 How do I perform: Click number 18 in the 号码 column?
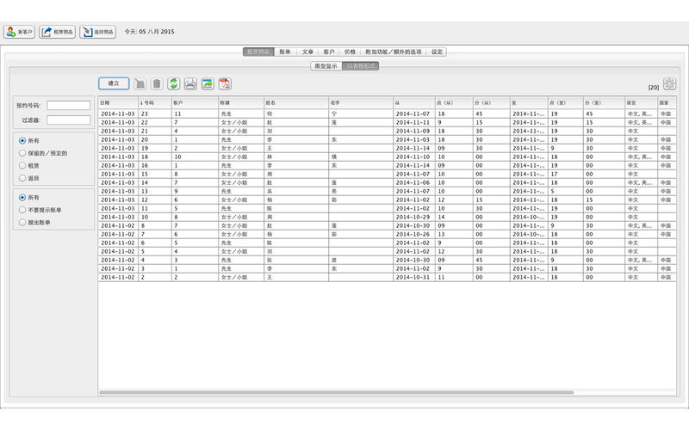[145, 157]
